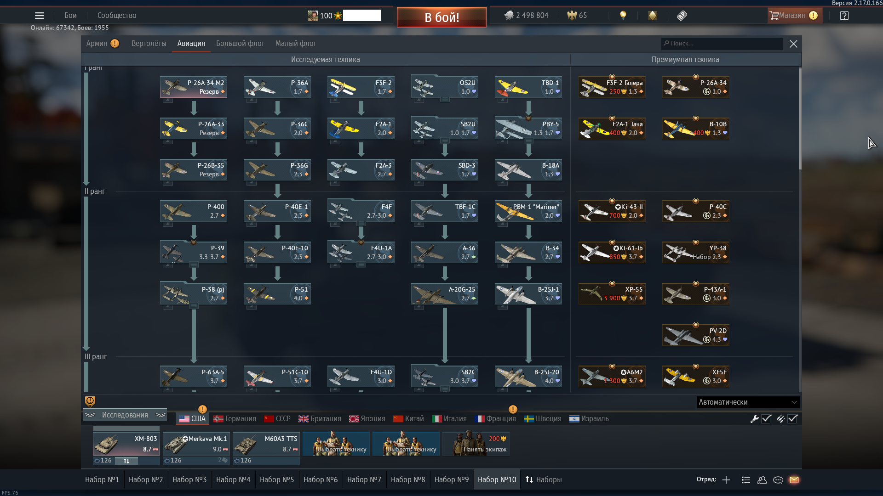The width and height of the screenshot is (883, 496).
Task: Open the hamburger main menu
Action: pyautogui.click(x=40, y=16)
